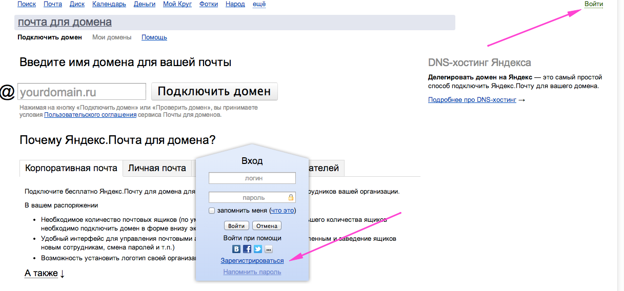Sign in with the Facebook icon

point(247,249)
